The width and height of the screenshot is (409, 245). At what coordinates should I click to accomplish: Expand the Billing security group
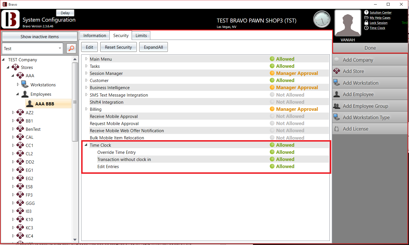(86, 109)
